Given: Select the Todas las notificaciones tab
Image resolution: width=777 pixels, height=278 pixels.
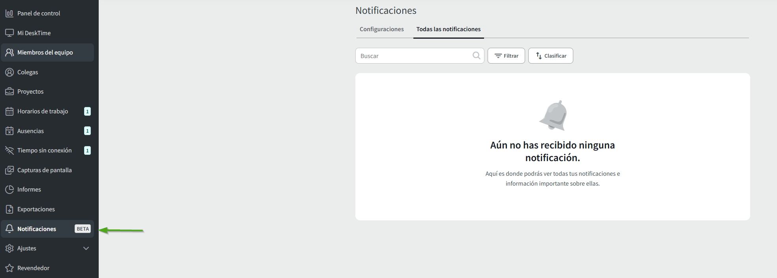Looking at the screenshot, I should coord(449,29).
